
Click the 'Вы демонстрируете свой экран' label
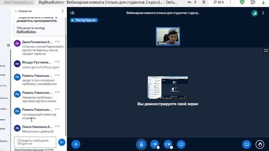(168, 104)
